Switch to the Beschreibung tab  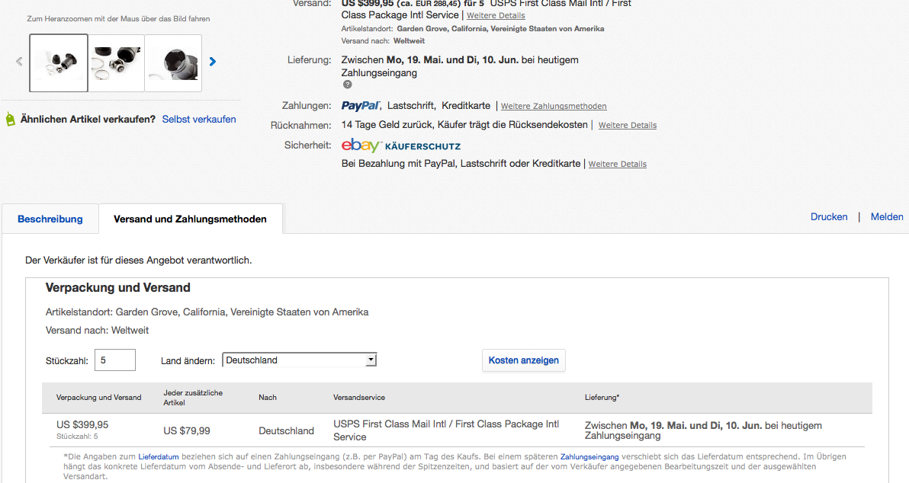[50, 219]
